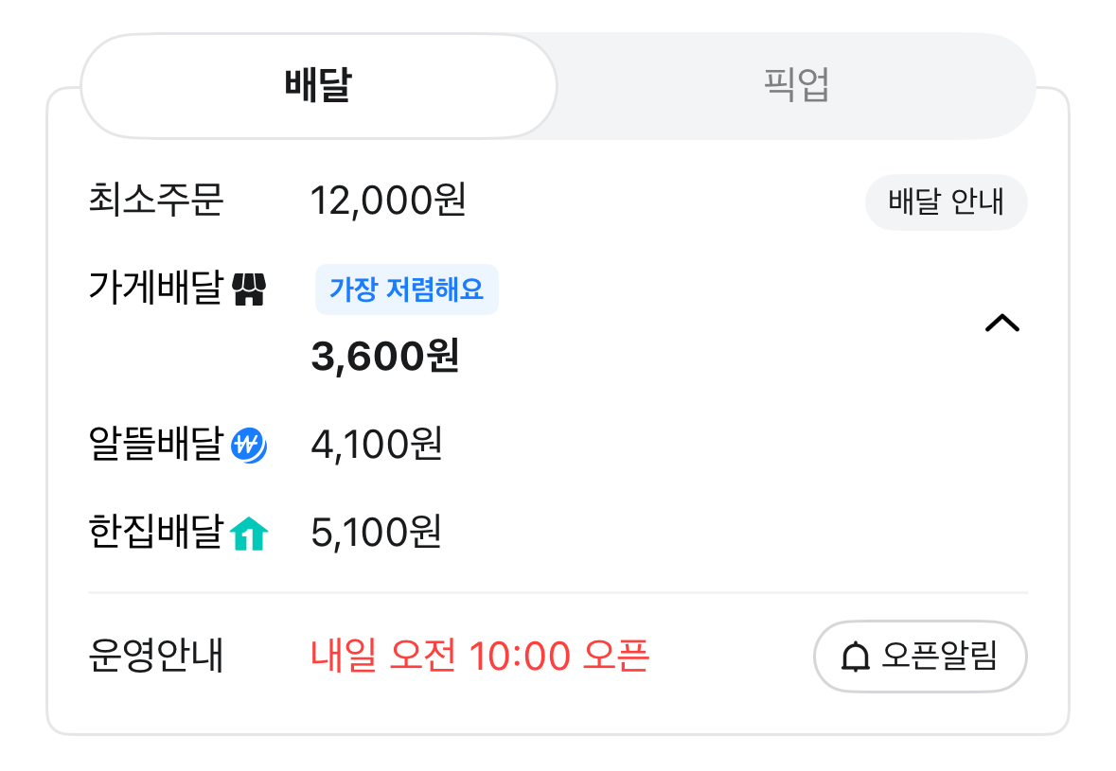Click the 한집배달 label
The width and height of the screenshot is (1116, 771).
155,533
